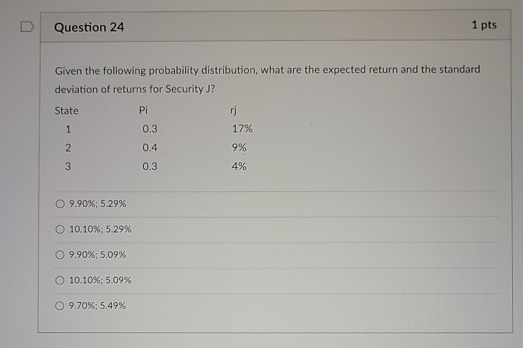The image size is (523, 348).
Task: Click the 4% return value for State 3
Action: click(239, 166)
